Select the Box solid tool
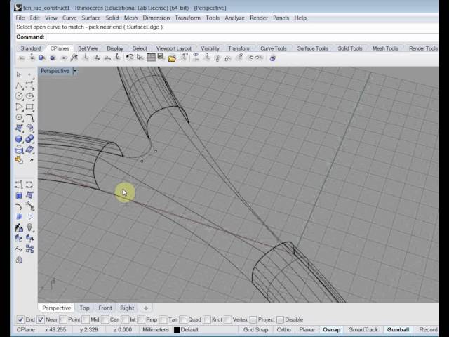Screen dimensions: 449x337 pyautogui.click(x=19, y=139)
